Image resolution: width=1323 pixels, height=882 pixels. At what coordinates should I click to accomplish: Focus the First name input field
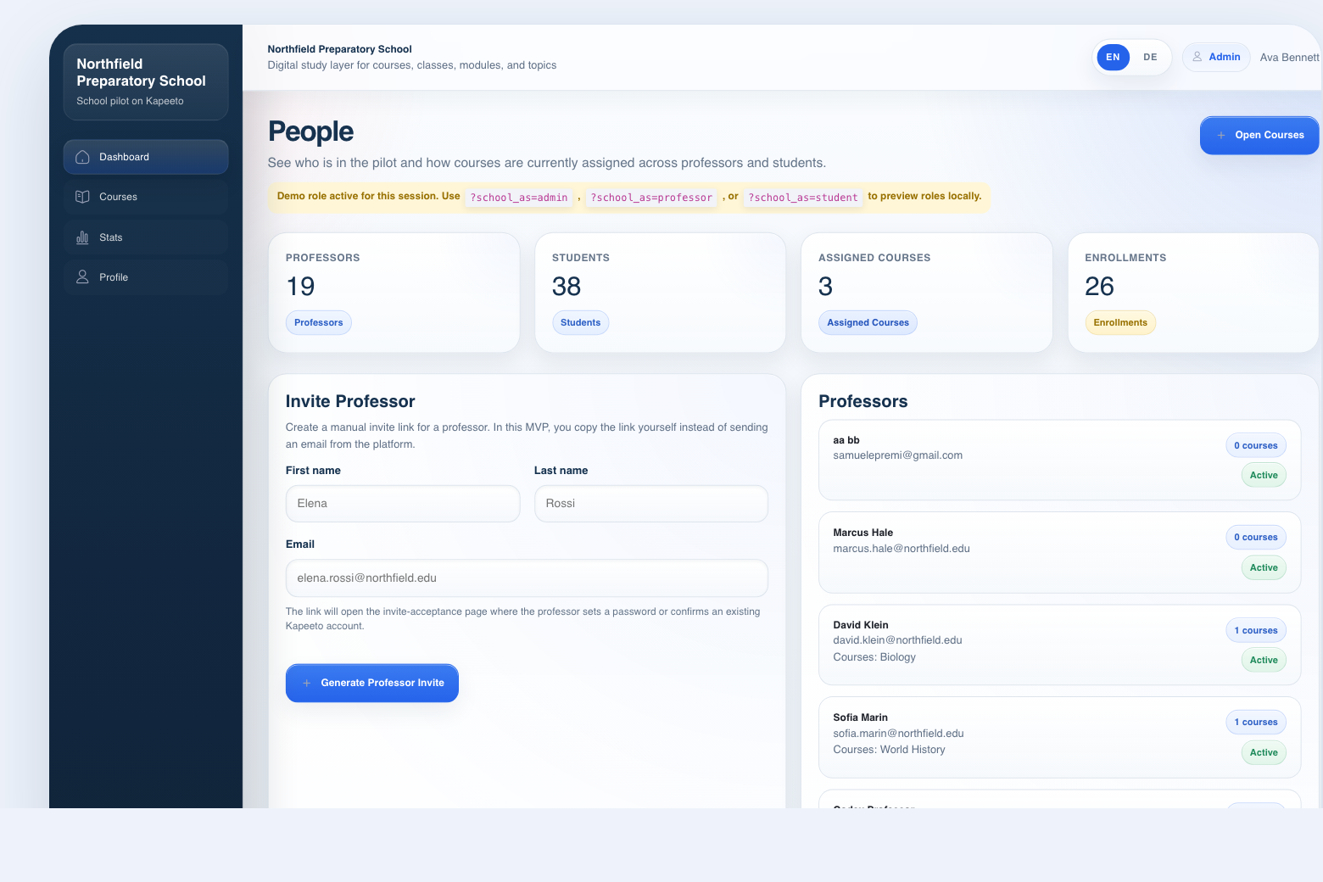[x=403, y=504]
